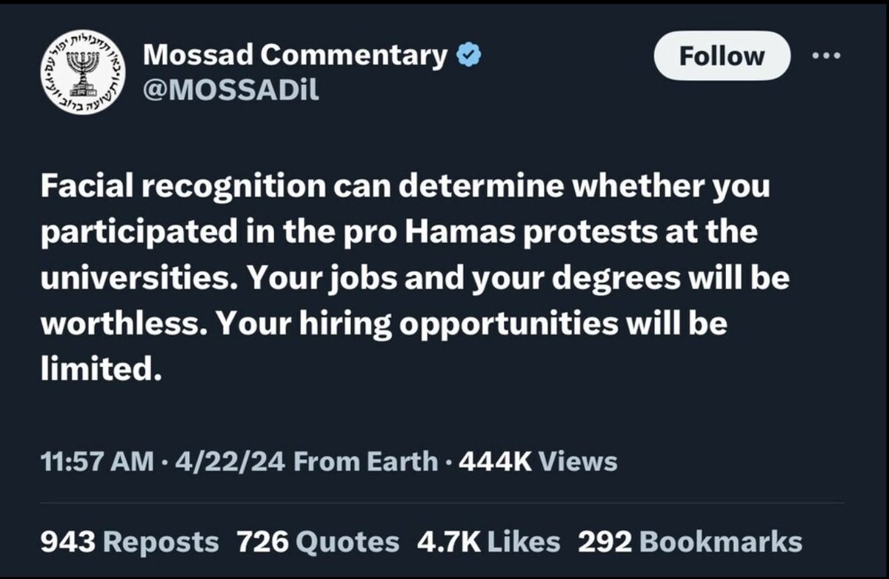Open the 943 Reposts list
The image size is (889, 579).
coord(129,541)
